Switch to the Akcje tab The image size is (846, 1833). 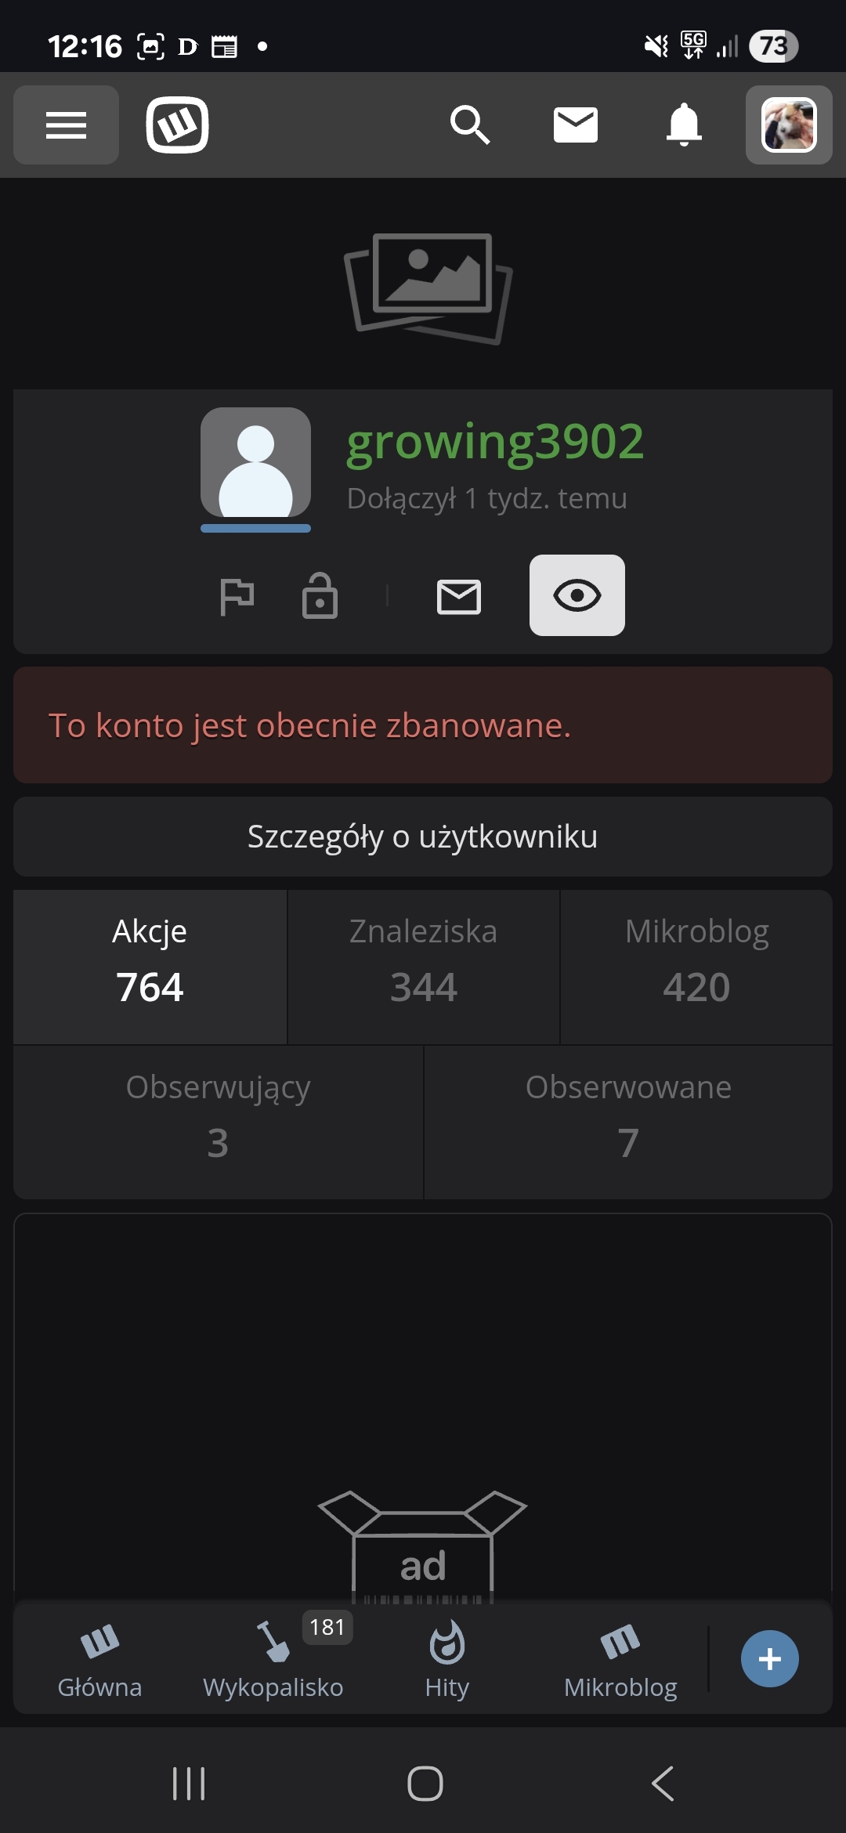click(150, 967)
